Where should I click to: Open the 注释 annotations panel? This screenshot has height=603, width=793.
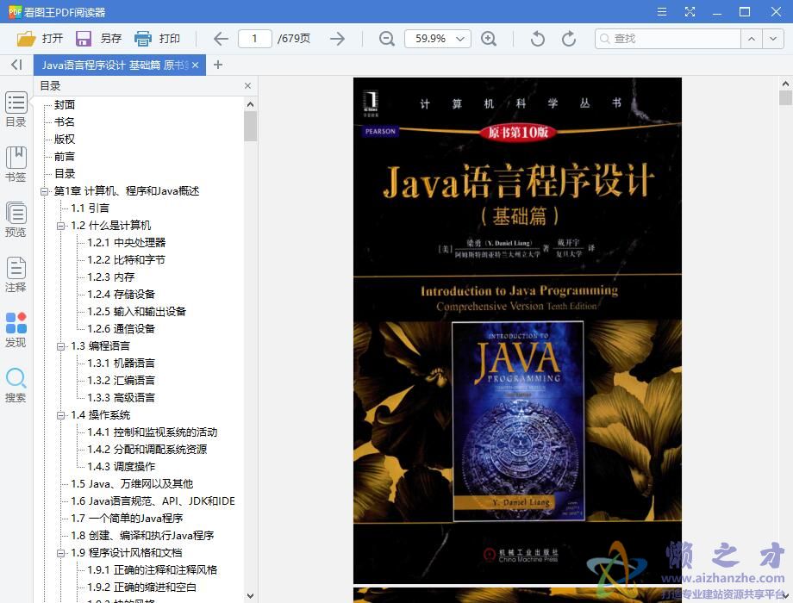click(16, 275)
